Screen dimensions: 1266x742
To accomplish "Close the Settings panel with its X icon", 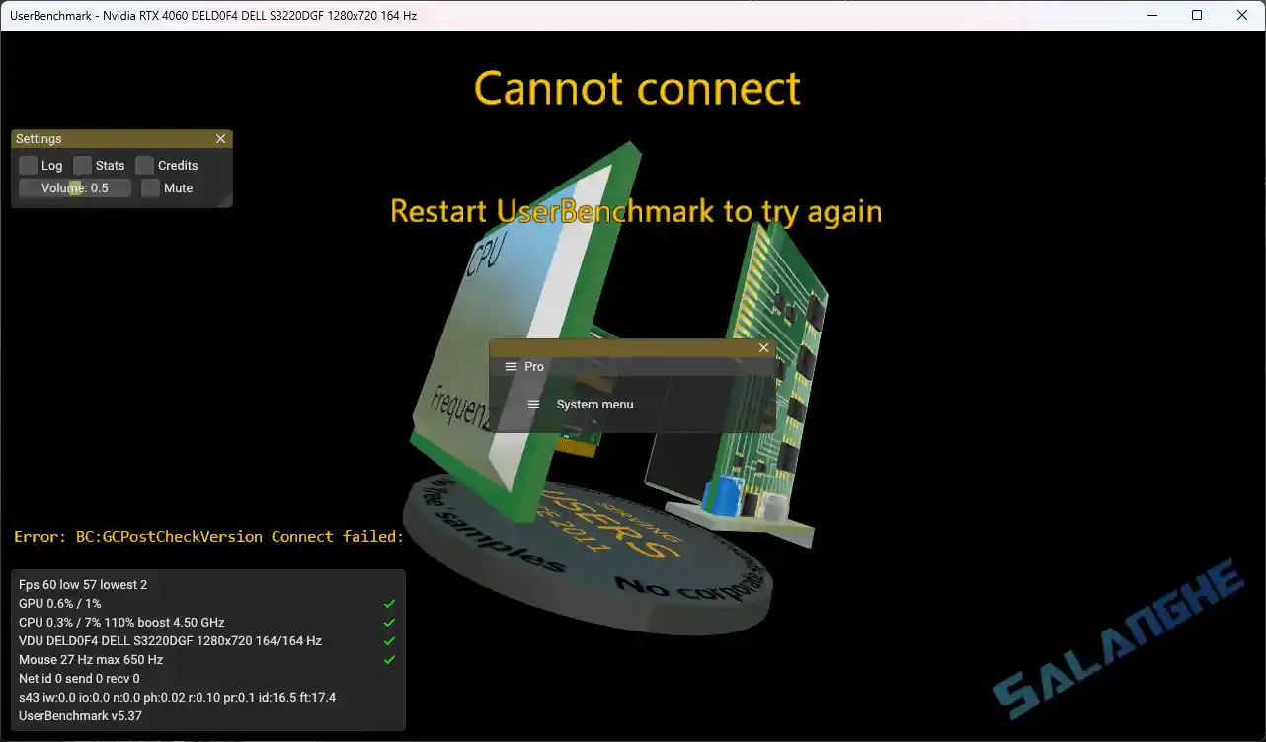I will coord(221,138).
